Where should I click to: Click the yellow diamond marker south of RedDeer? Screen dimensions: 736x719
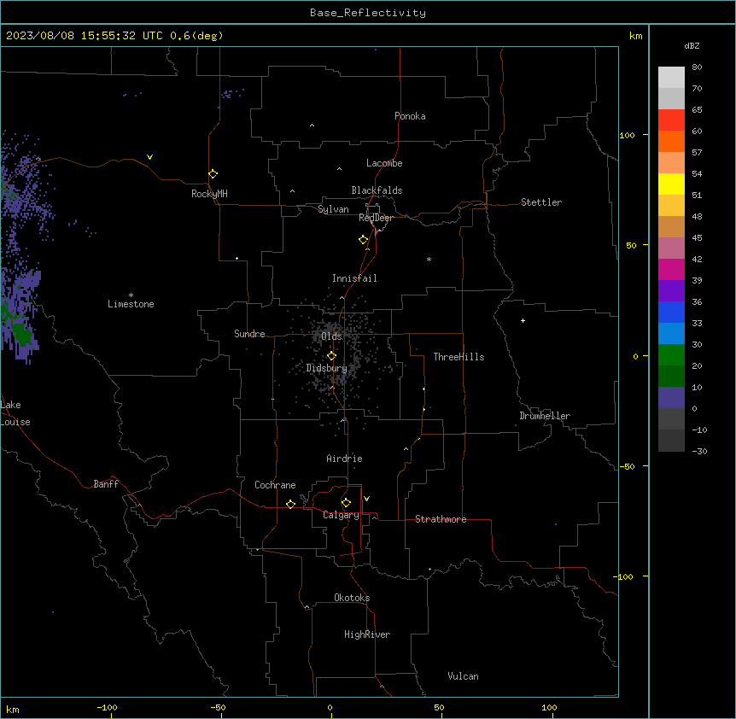[x=364, y=240]
